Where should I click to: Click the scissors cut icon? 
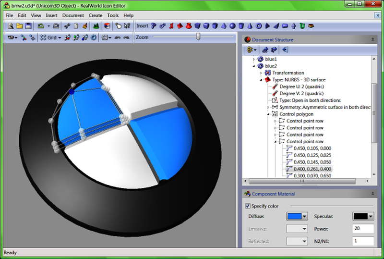click(67, 26)
